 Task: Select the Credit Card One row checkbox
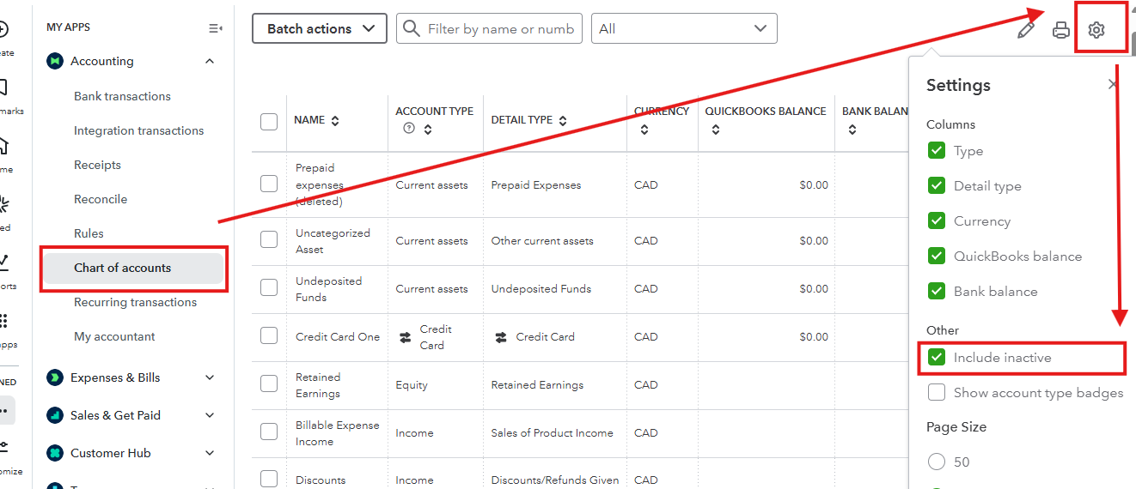pyautogui.click(x=269, y=336)
